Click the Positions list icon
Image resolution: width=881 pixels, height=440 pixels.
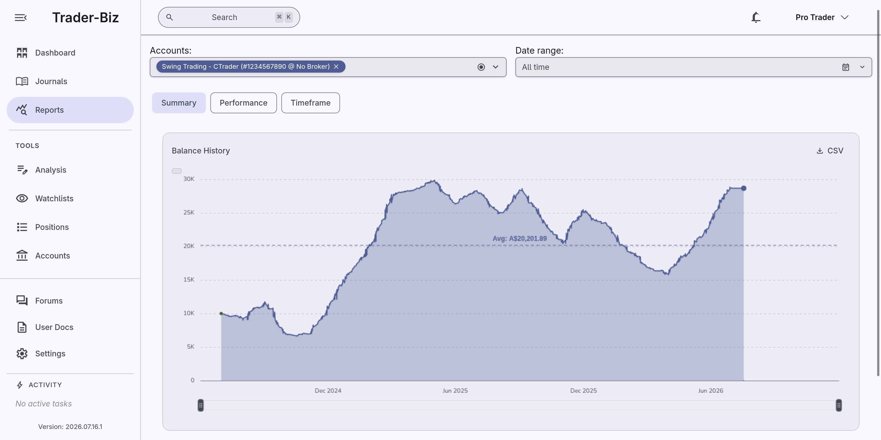pyautogui.click(x=22, y=227)
